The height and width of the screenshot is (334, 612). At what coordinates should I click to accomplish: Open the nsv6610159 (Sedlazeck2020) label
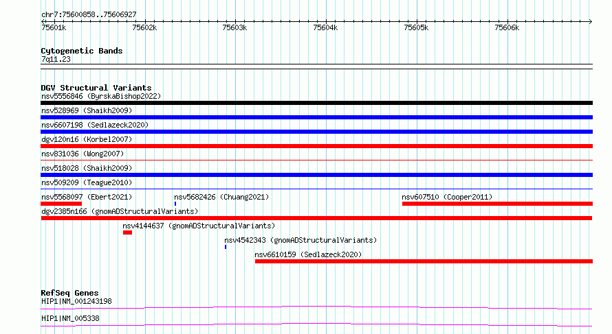[308, 254]
